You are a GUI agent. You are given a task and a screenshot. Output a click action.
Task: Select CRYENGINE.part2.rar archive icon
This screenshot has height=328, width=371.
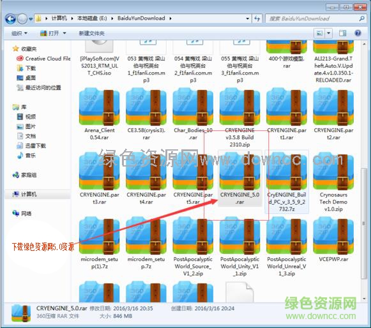[333, 107]
